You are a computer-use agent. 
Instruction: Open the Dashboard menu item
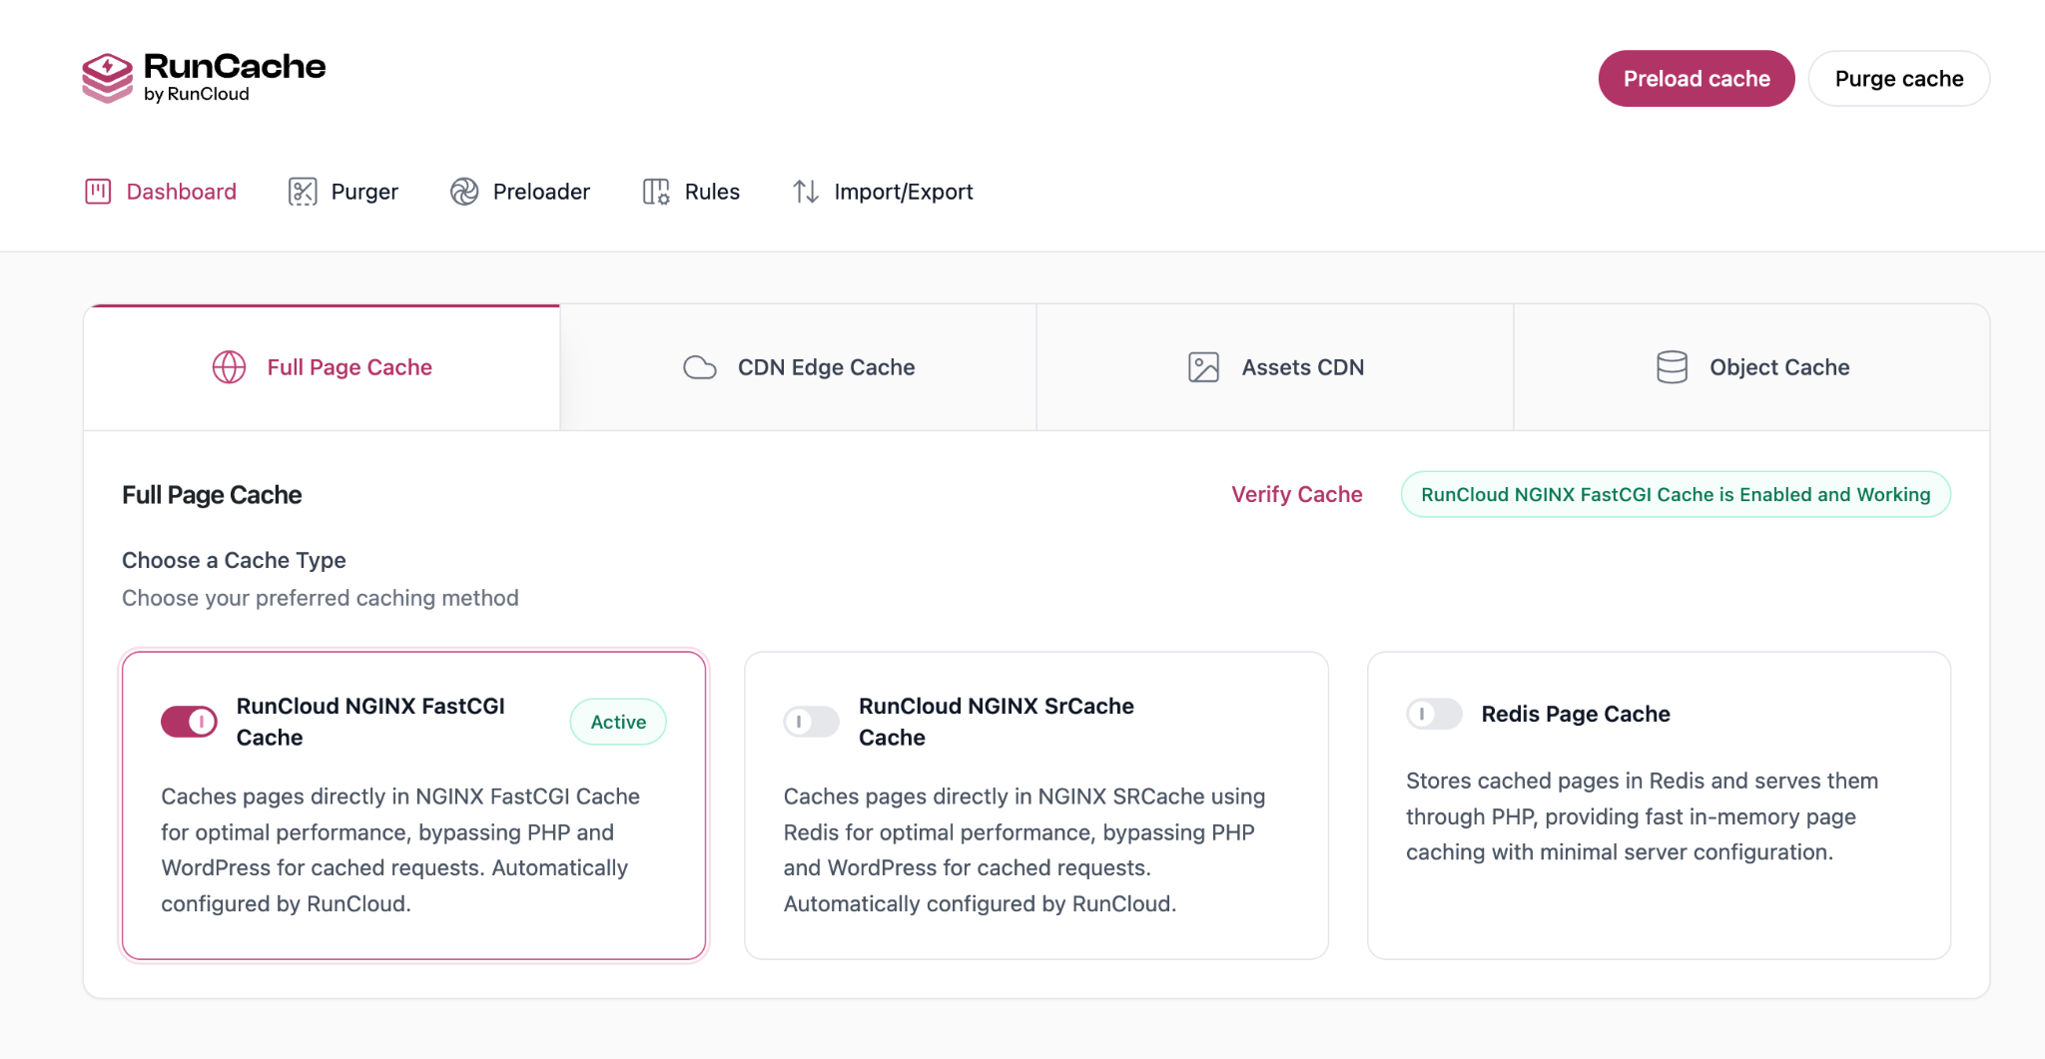pyautogui.click(x=161, y=192)
